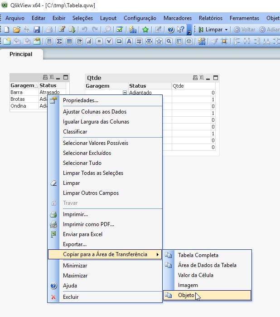Click Send to Excel XL icon on Qtde table
Screen dimensions: 280x317
[202, 77]
